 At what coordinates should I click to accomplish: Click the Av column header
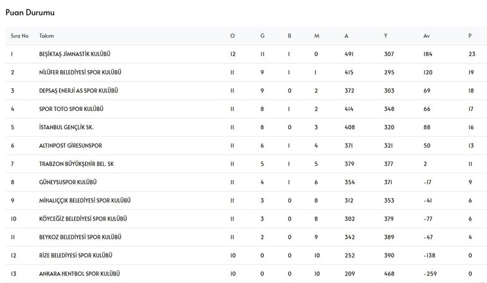point(426,36)
